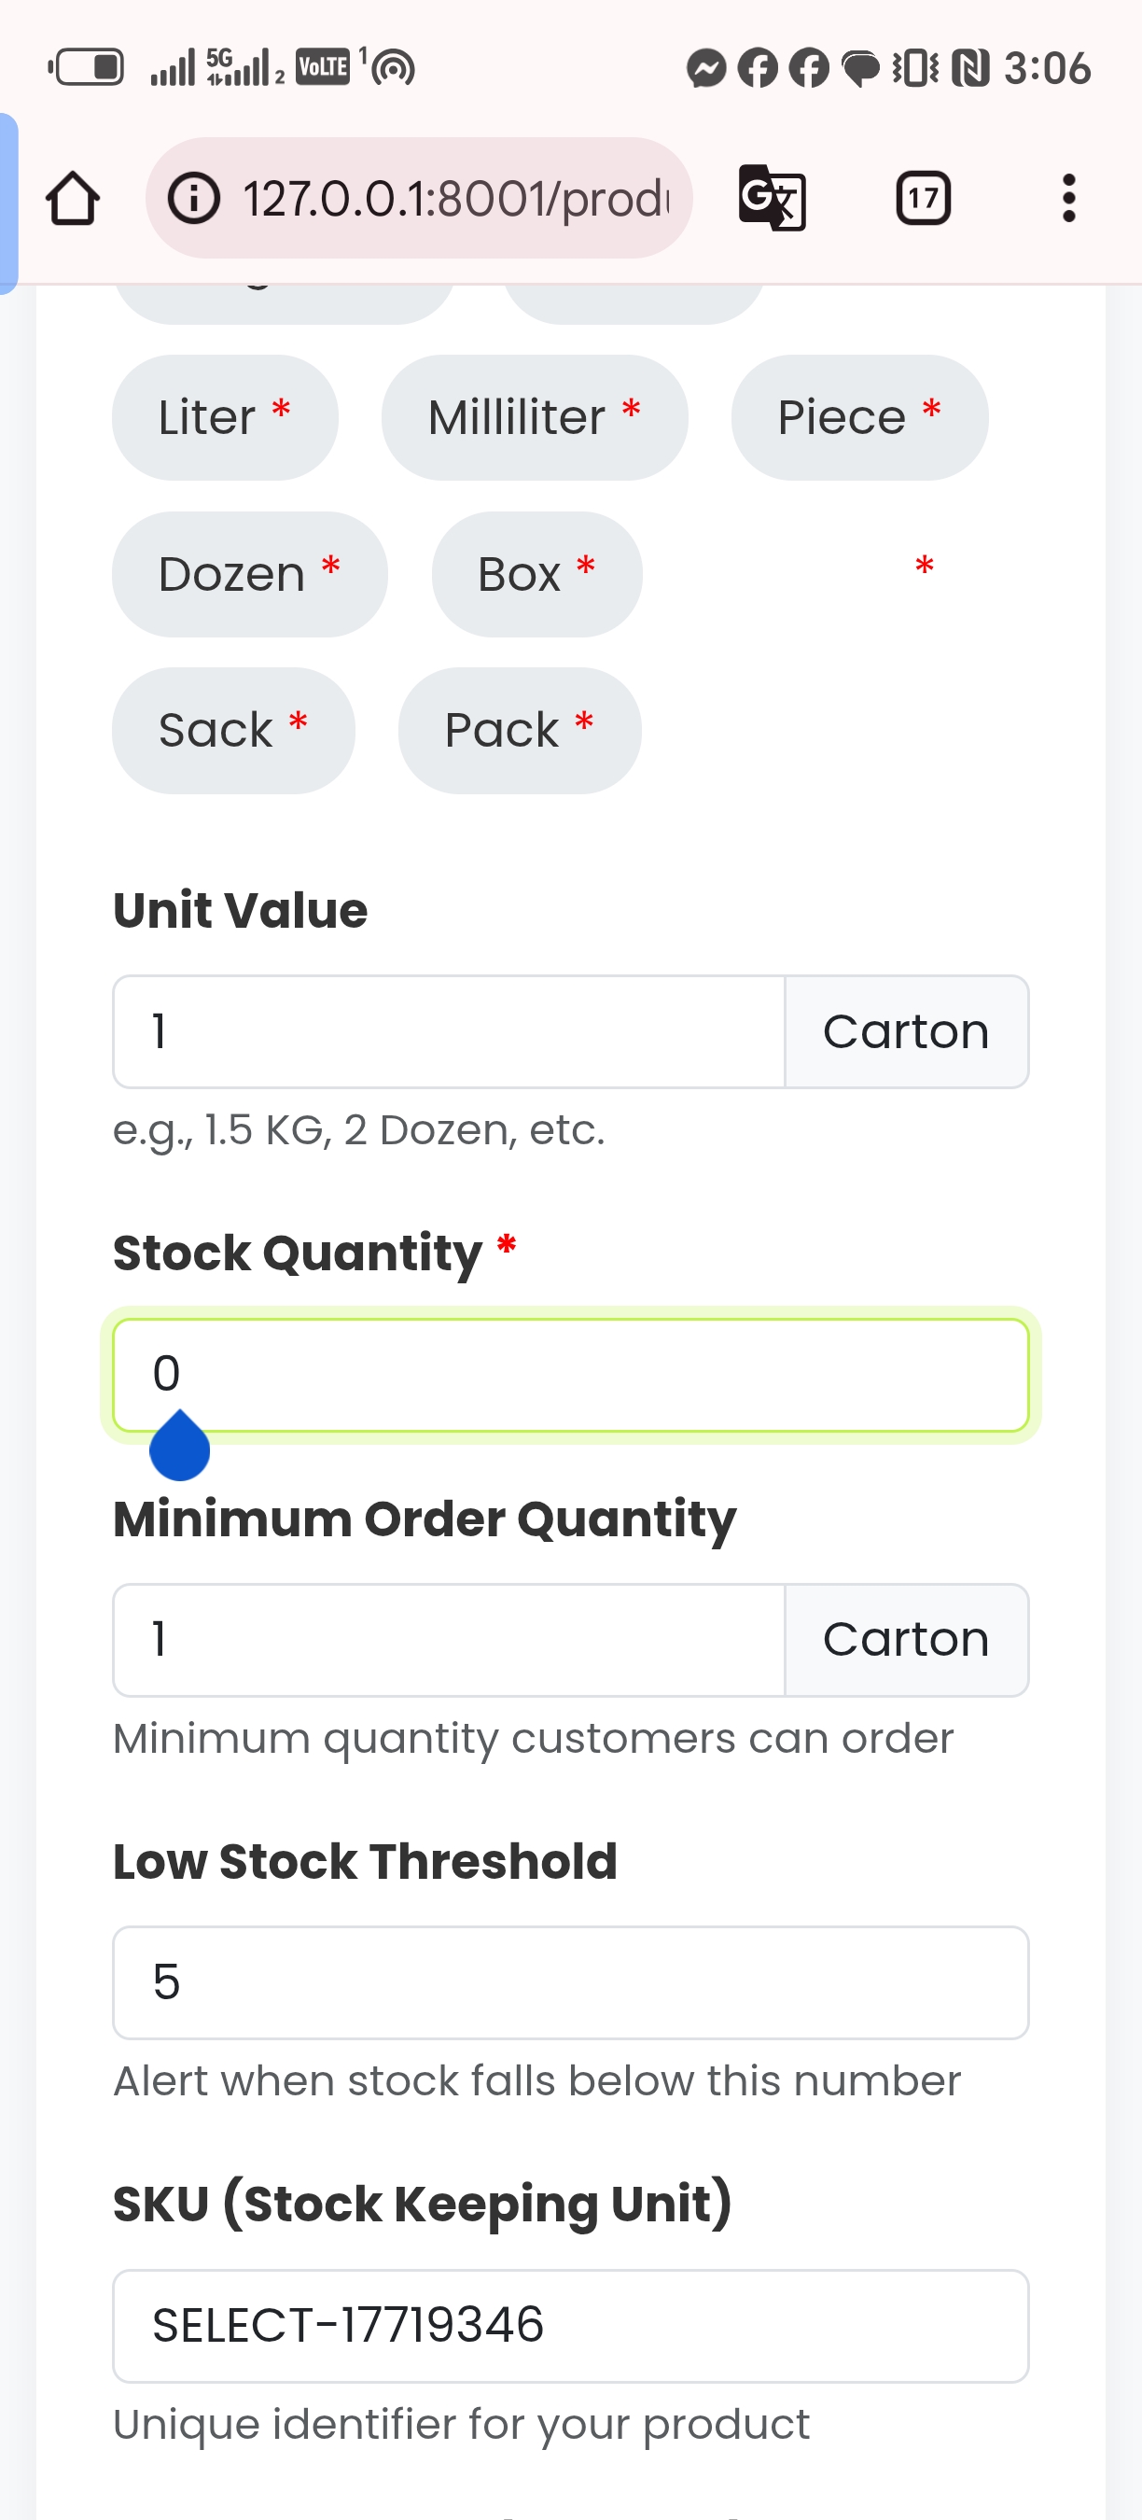
Task: Pick the Sack unit chip
Action: click(x=232, y=731)
